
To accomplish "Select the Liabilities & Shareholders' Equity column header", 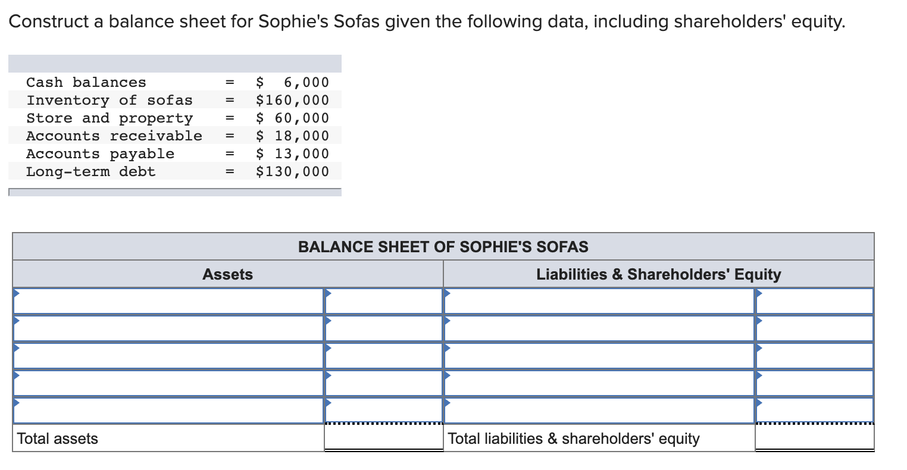I will [658, 274].
